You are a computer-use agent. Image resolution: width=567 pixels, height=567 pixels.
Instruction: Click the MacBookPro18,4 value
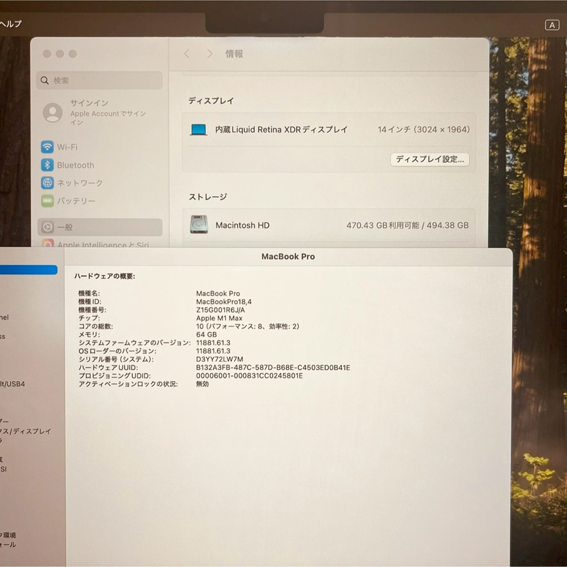[224, 301]
